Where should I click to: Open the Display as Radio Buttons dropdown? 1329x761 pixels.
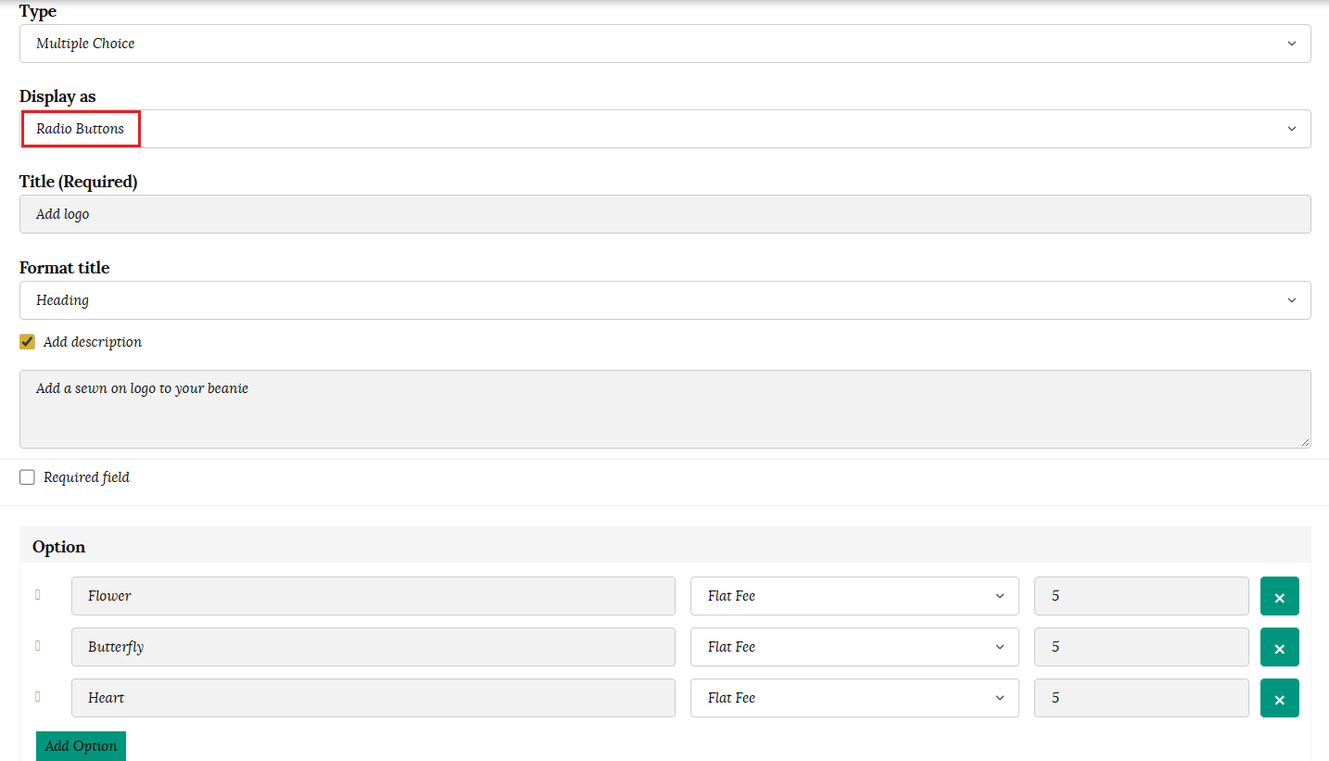click(x=665, y=129)
